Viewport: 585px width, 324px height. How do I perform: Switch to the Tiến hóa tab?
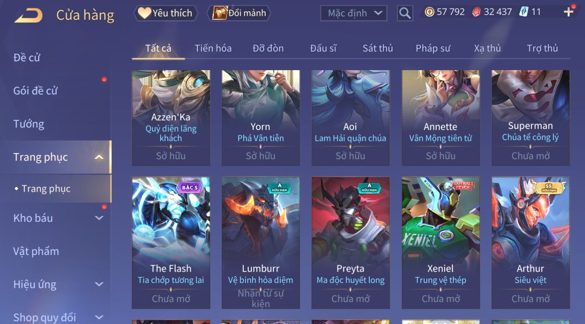(213, 48)
